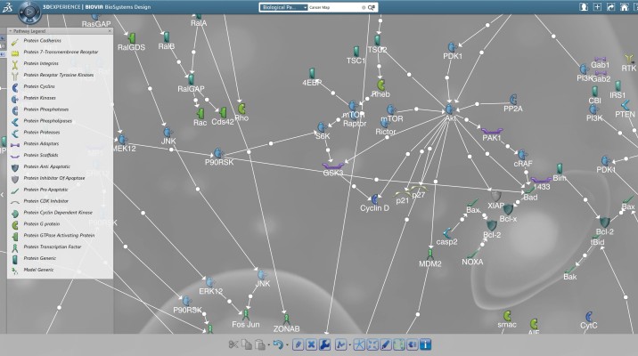Open the user profile icon in top bar
The width and height of the screenshot is (638, 356).
[x=584, y=7]
